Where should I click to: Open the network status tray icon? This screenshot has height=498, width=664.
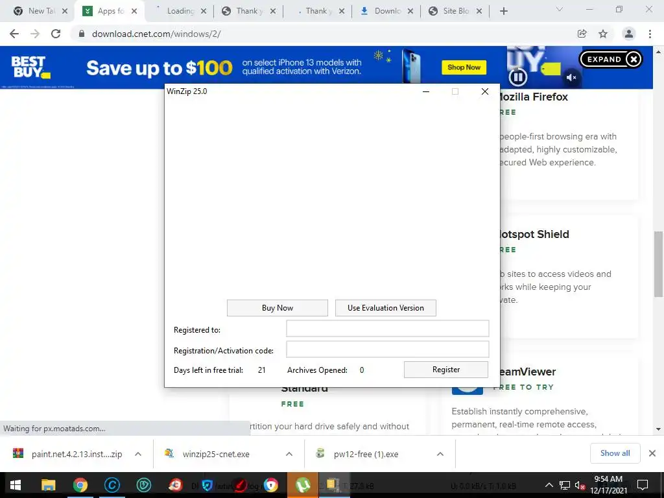coord(565,485)
